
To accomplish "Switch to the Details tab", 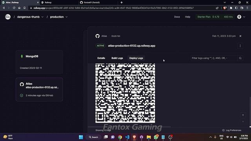I will coord(101,58).
